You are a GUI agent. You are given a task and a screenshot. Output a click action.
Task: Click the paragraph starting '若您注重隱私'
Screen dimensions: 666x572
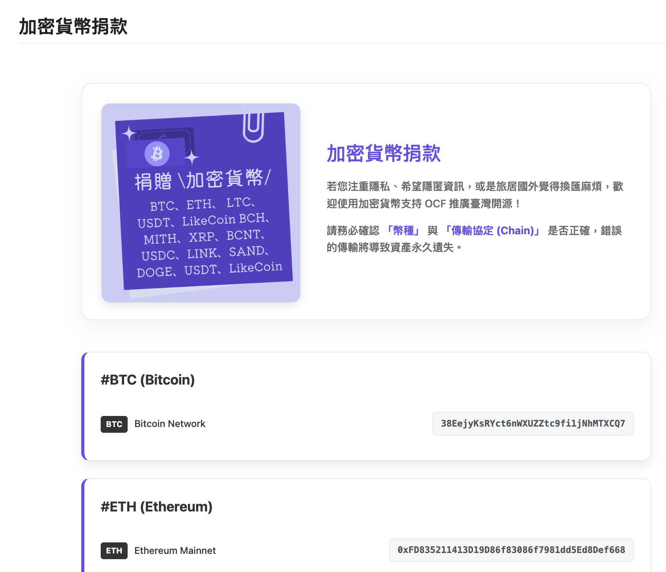coord(475,195)
